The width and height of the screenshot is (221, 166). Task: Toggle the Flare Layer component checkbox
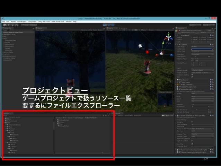180,82
